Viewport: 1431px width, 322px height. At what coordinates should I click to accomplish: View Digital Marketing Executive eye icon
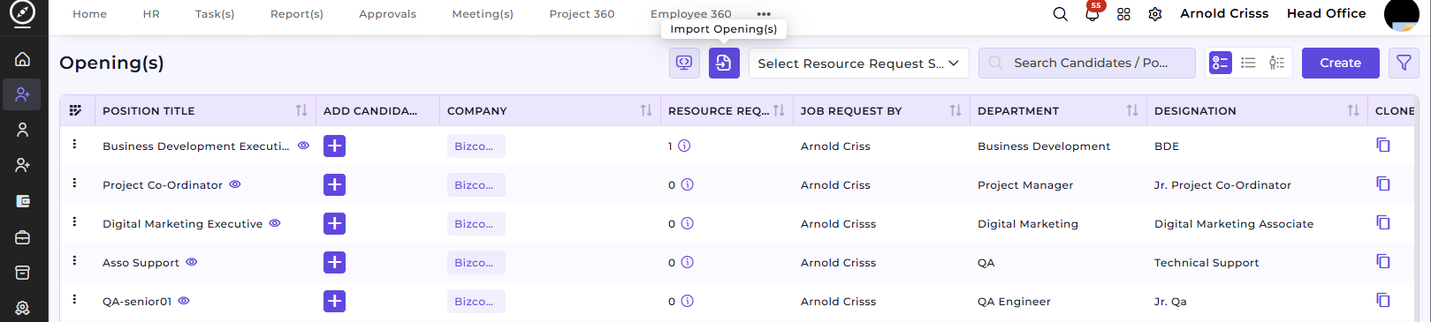[x=275, y=223]
